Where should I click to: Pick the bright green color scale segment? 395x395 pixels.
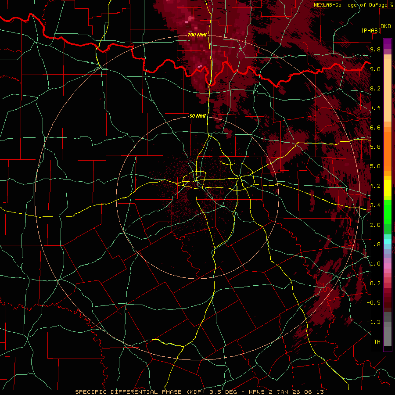click(388, 212)
